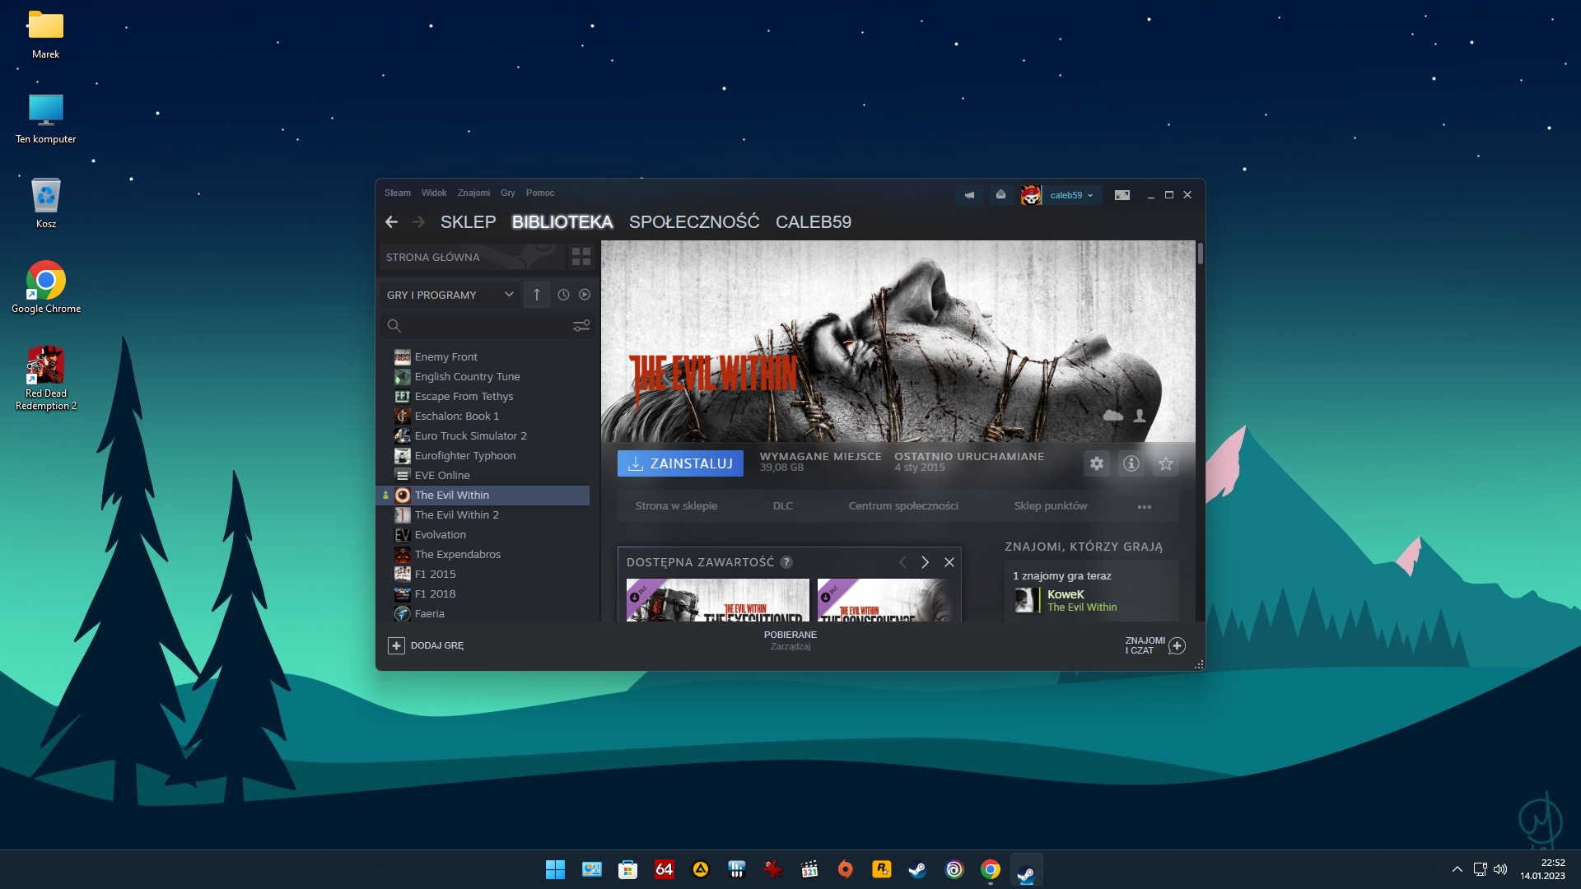Open Sklep punktów link
The height and width of the screenshot is (889, 1581).
coord(1051,506)
